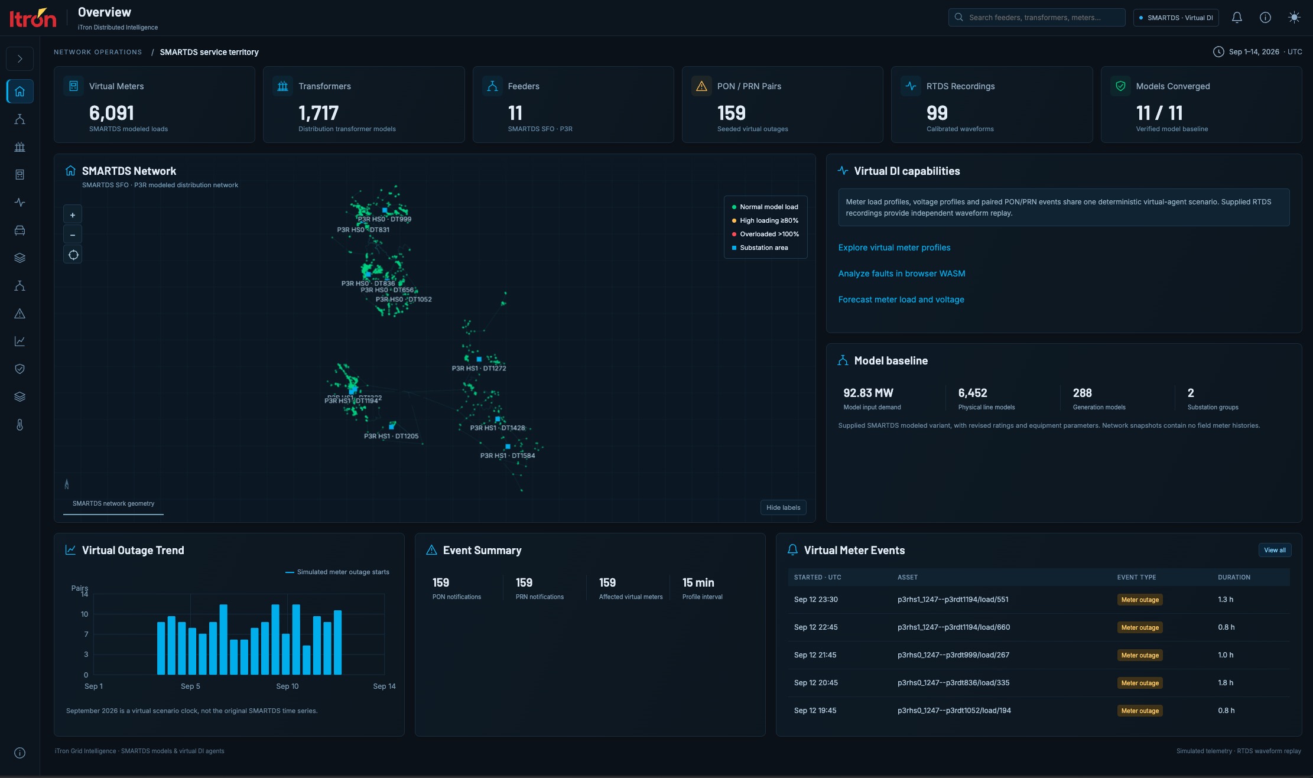Toggle the light/dark theme sun icon

1294,18
